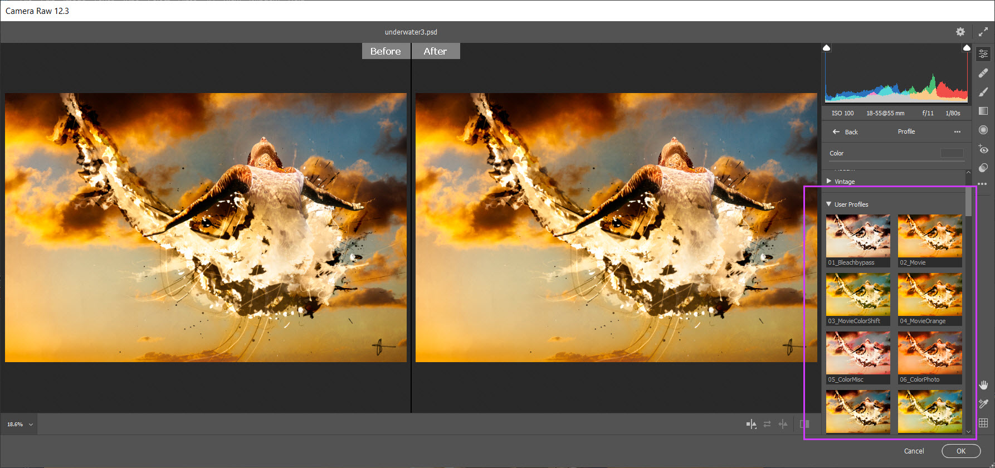Viewport: 995px width, 468px height.
Task: Toggle the grid overlay icon
Action: pyautogui.click(x=983, y=423)
